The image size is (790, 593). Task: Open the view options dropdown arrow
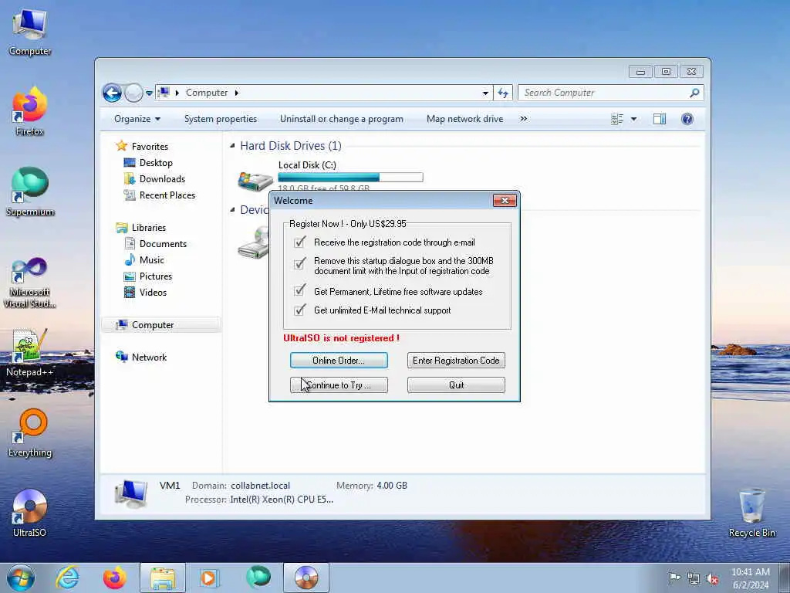point(634,119)
